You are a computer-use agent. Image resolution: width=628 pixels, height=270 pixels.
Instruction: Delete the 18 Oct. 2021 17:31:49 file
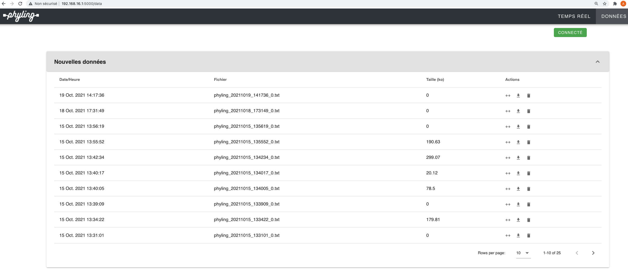(528, 111)
